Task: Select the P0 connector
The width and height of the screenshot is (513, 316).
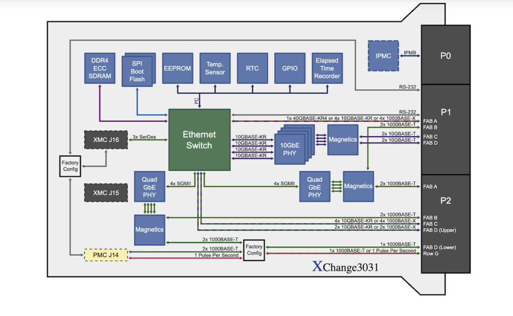Action: [445, 55]
